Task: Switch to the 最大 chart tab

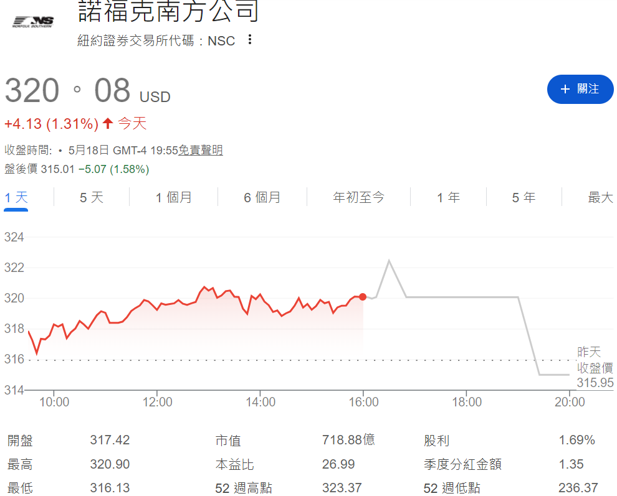Action: [600, 197]
